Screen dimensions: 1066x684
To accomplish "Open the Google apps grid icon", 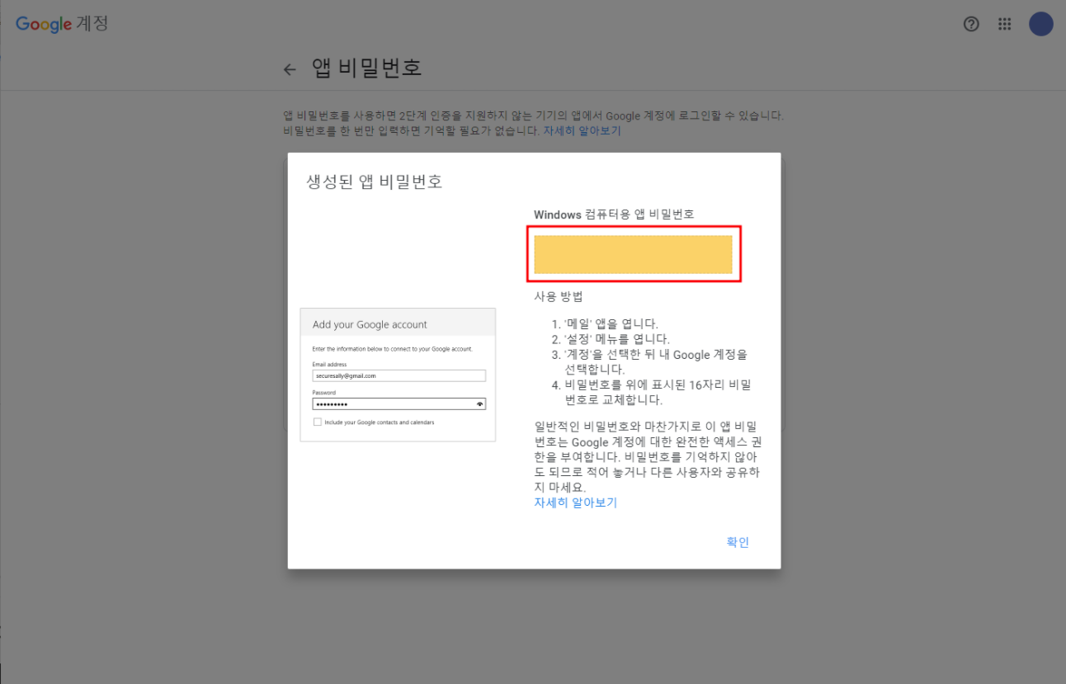I will click(1004, 24).
